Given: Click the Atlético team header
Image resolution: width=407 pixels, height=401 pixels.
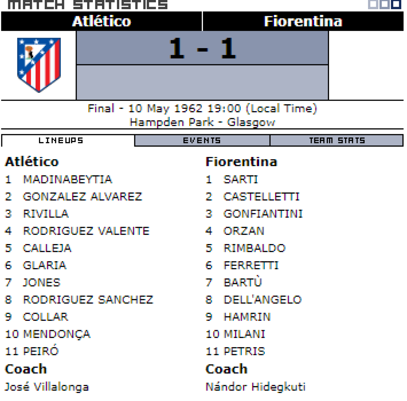Looking at the screenshot, I should coord(101,21).
